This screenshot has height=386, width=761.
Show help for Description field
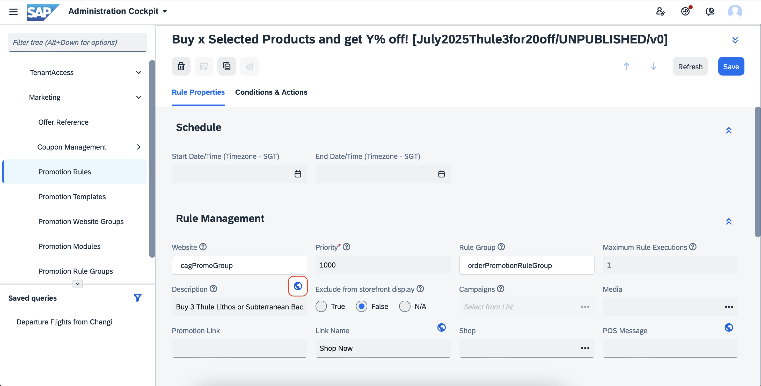tap(214, 289)
